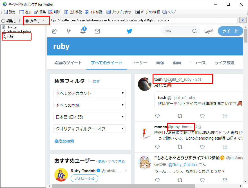248x188 pixels.
Task: Click フォローする button for Ruby Tandoh
Action: tap(84, 178)
